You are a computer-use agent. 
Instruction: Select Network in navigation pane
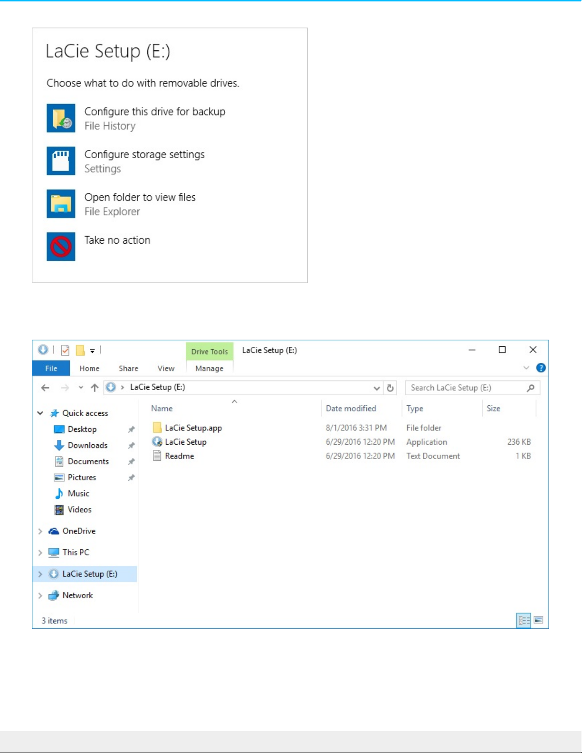[78, 595]
